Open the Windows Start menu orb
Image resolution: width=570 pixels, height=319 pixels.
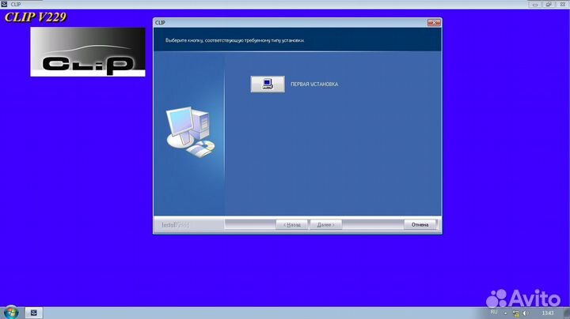click(x=11, y=312)
